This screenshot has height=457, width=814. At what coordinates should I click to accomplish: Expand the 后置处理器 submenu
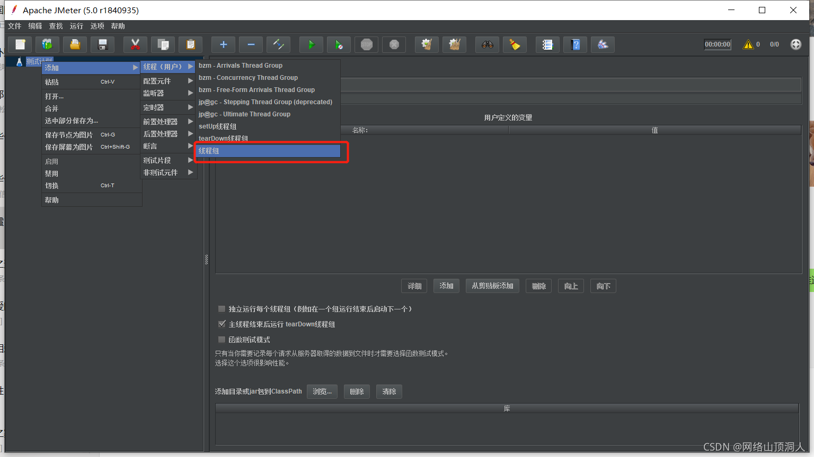pyautogui.click(x=169, y=134)
